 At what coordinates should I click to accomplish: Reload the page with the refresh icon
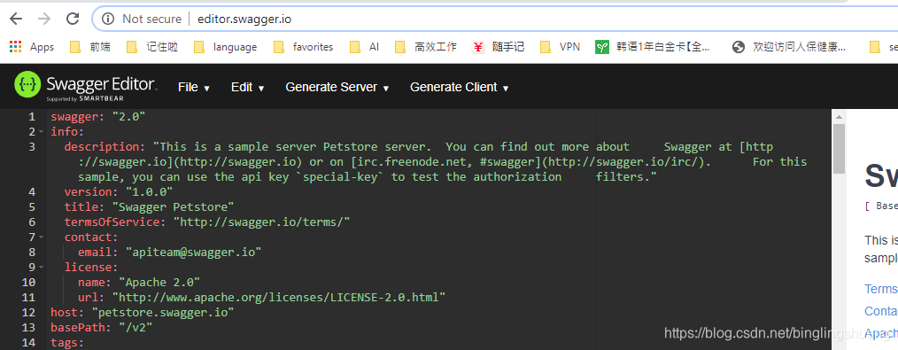coord(73,19)
